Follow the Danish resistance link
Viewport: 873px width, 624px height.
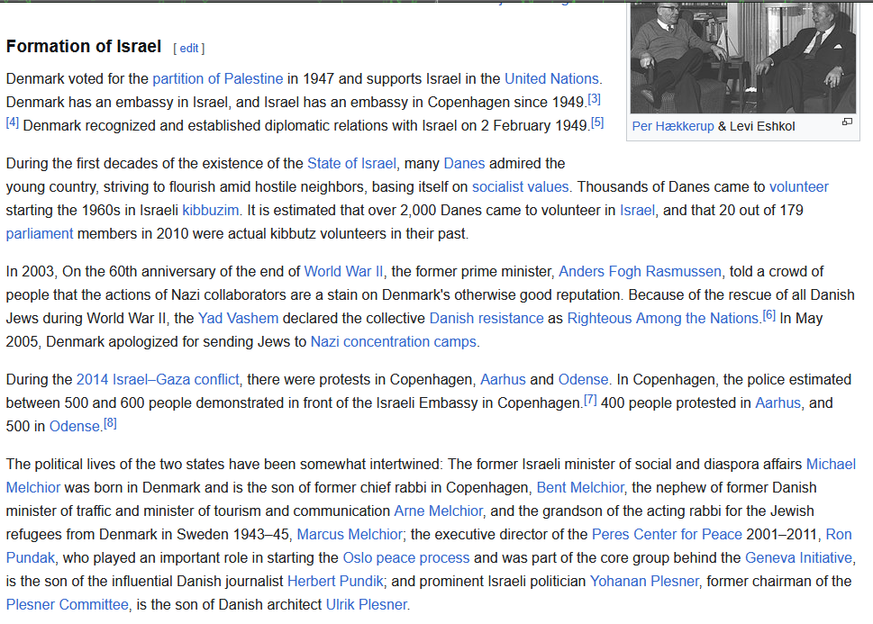(x=487, y=319)
